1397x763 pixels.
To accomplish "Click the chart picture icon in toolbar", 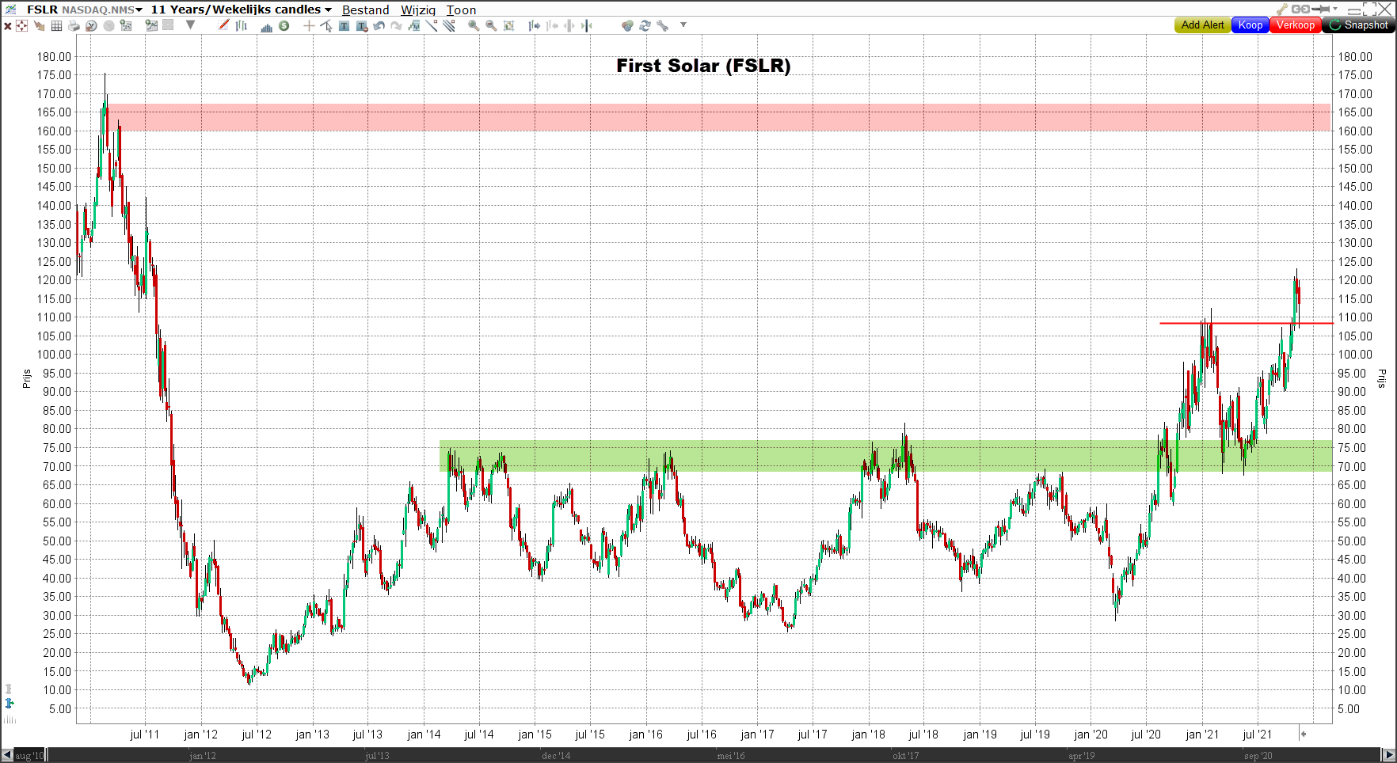I will [x=151, y=25].
